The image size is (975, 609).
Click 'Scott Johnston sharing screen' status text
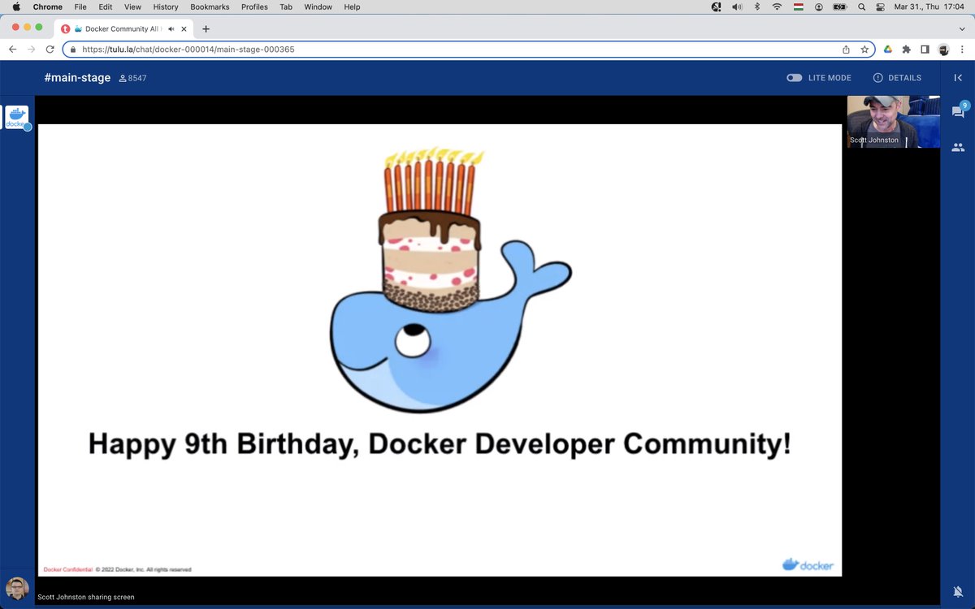tap(86, 597)
